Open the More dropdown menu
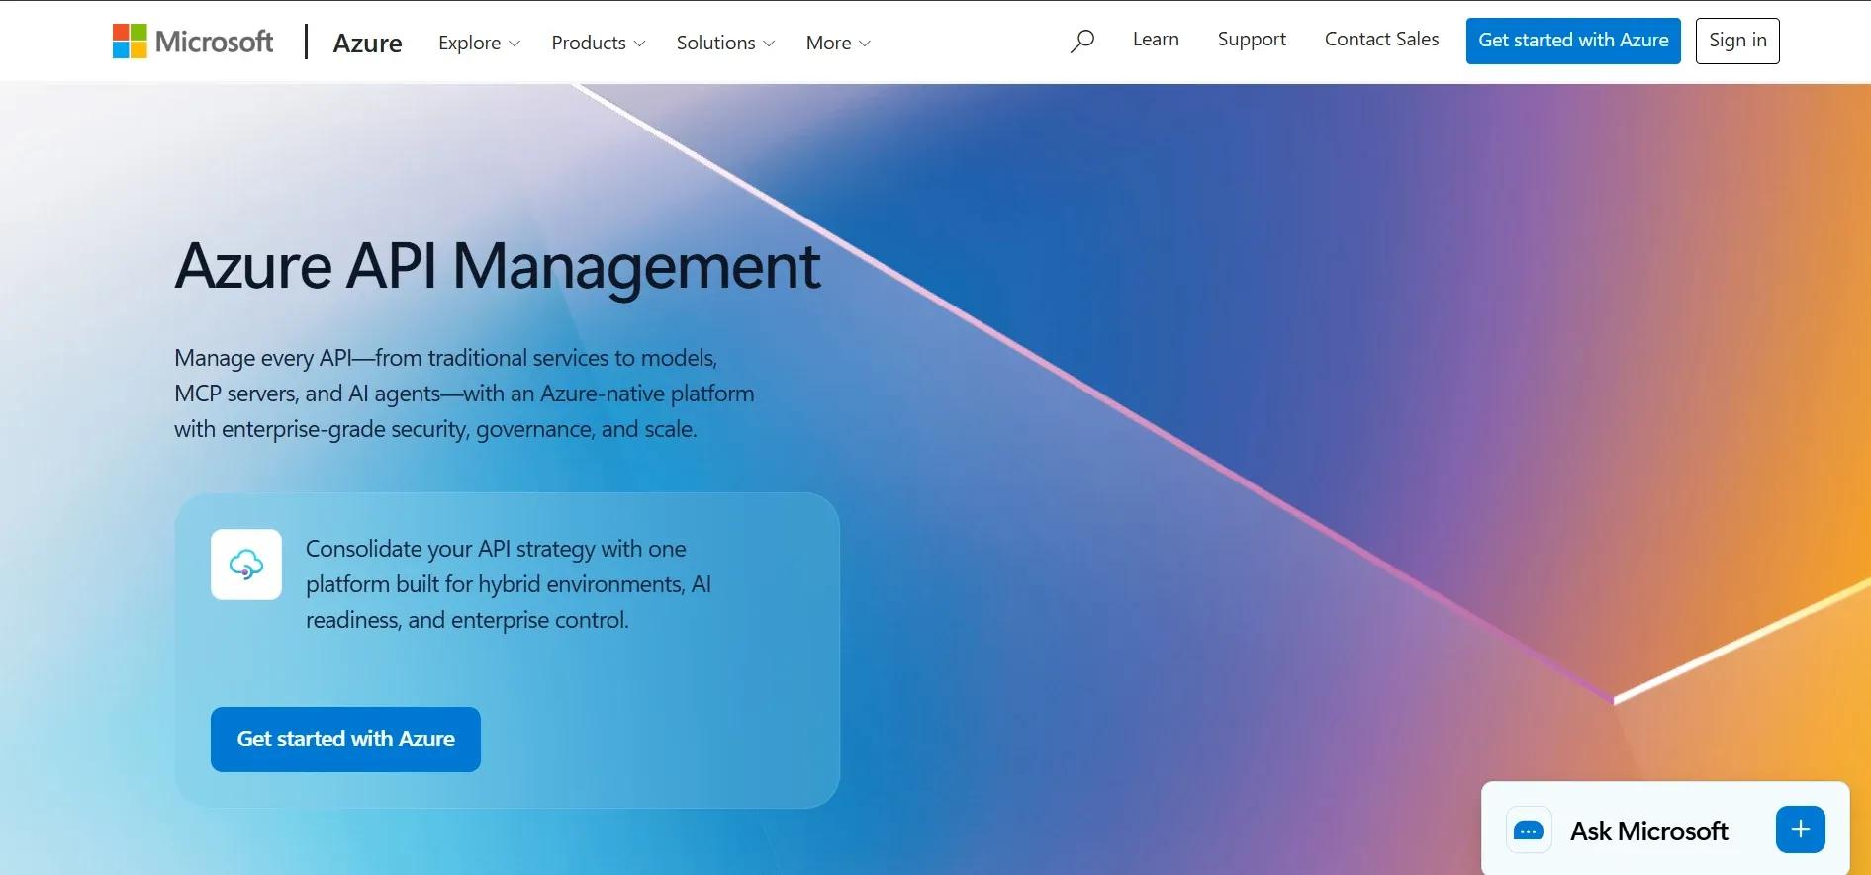 838,43
